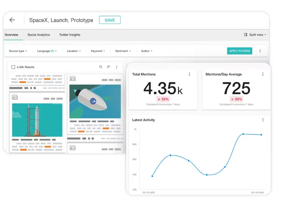Expand the Source type filter

tap(18, 51)
